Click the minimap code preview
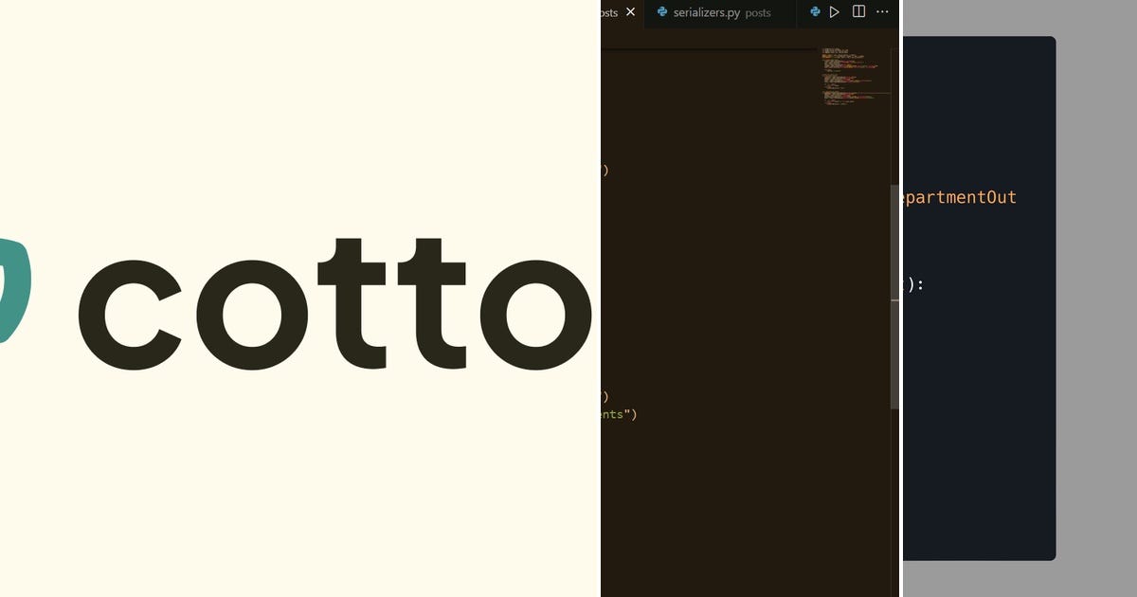 (851, 76)
